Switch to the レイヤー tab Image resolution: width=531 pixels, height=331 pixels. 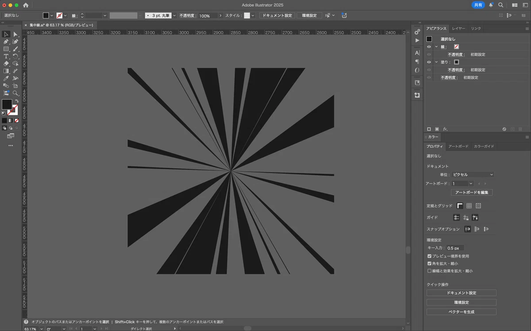(458, 28)
